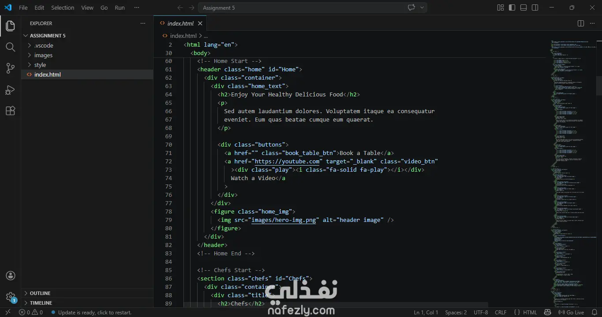Click the minimap code overview

(x=572, y=173)
